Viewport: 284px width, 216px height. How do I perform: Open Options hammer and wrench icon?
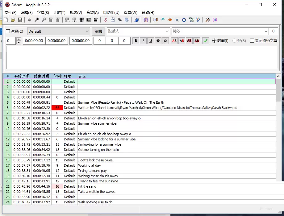tap(207, 20)
